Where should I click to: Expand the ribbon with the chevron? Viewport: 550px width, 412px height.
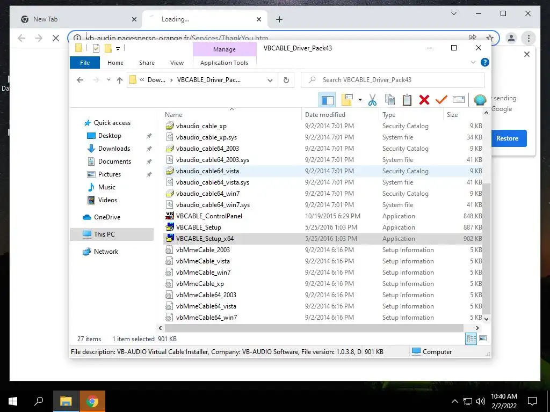tap(473, 62)
